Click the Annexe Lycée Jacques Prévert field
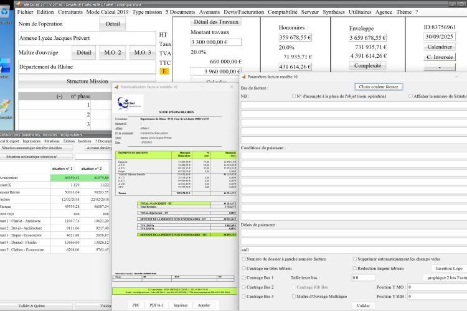The width and height of the screenshot is (467, 311). [x=87, y=38]
